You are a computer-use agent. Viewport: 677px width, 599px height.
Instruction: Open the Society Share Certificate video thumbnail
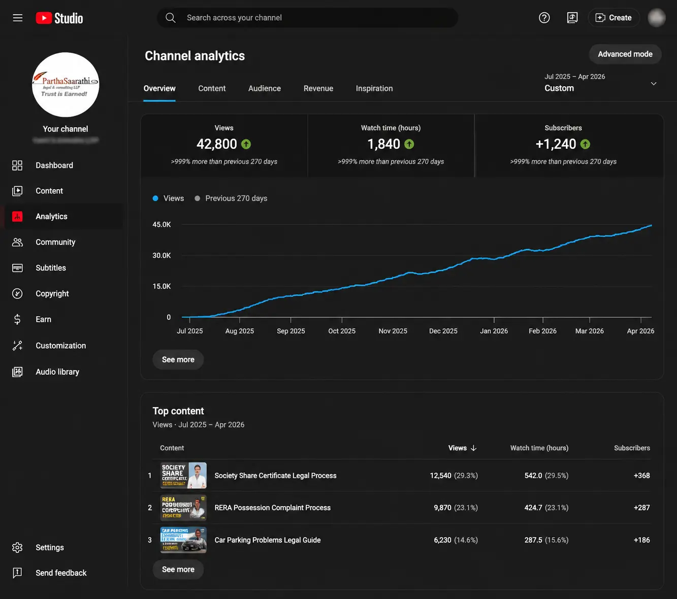point(183,476)
